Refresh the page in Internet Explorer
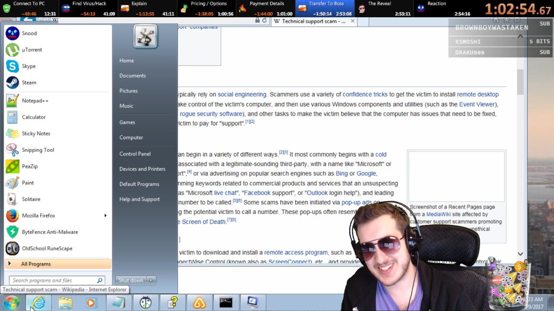554x311 pixels. click(x=264, y=21)
